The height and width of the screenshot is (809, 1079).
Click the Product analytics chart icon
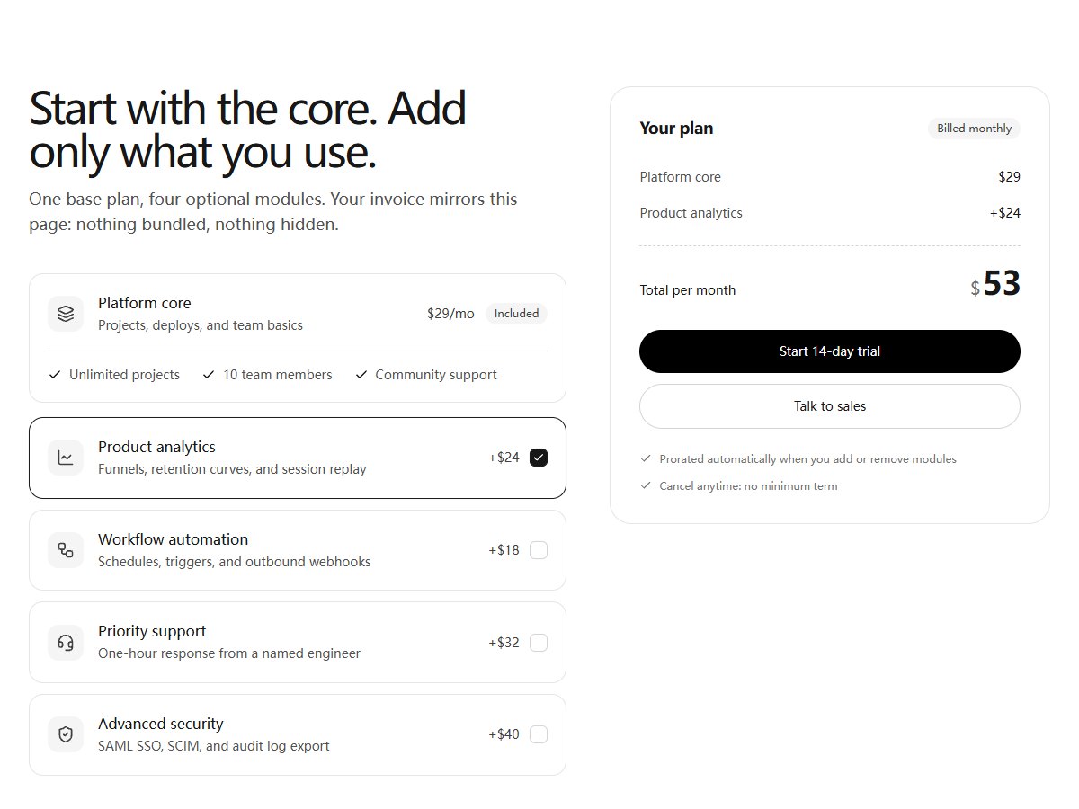coord(66,458)
